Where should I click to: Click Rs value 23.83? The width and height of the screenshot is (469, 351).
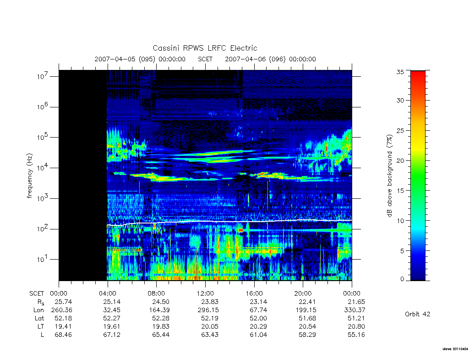pyautogui.click(x=210, y=302)
